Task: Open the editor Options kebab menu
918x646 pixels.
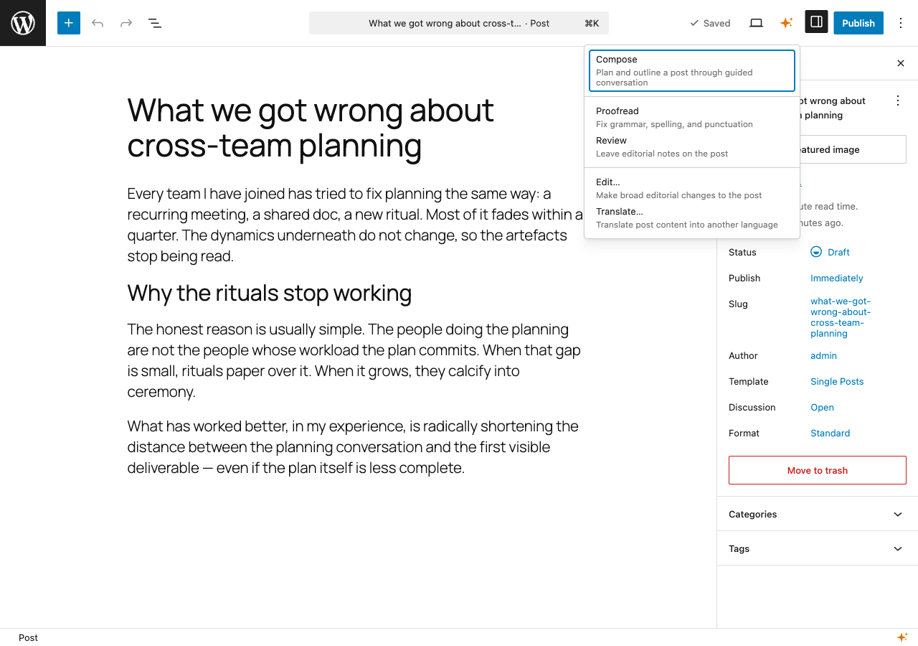Action: [x=900, y=22]
